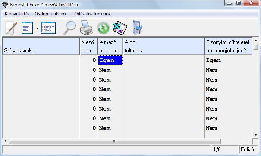The width and height of the screenshot is (261, 156).
Task: Sort by the Szövegcímke column header
Action: (41, 46)
